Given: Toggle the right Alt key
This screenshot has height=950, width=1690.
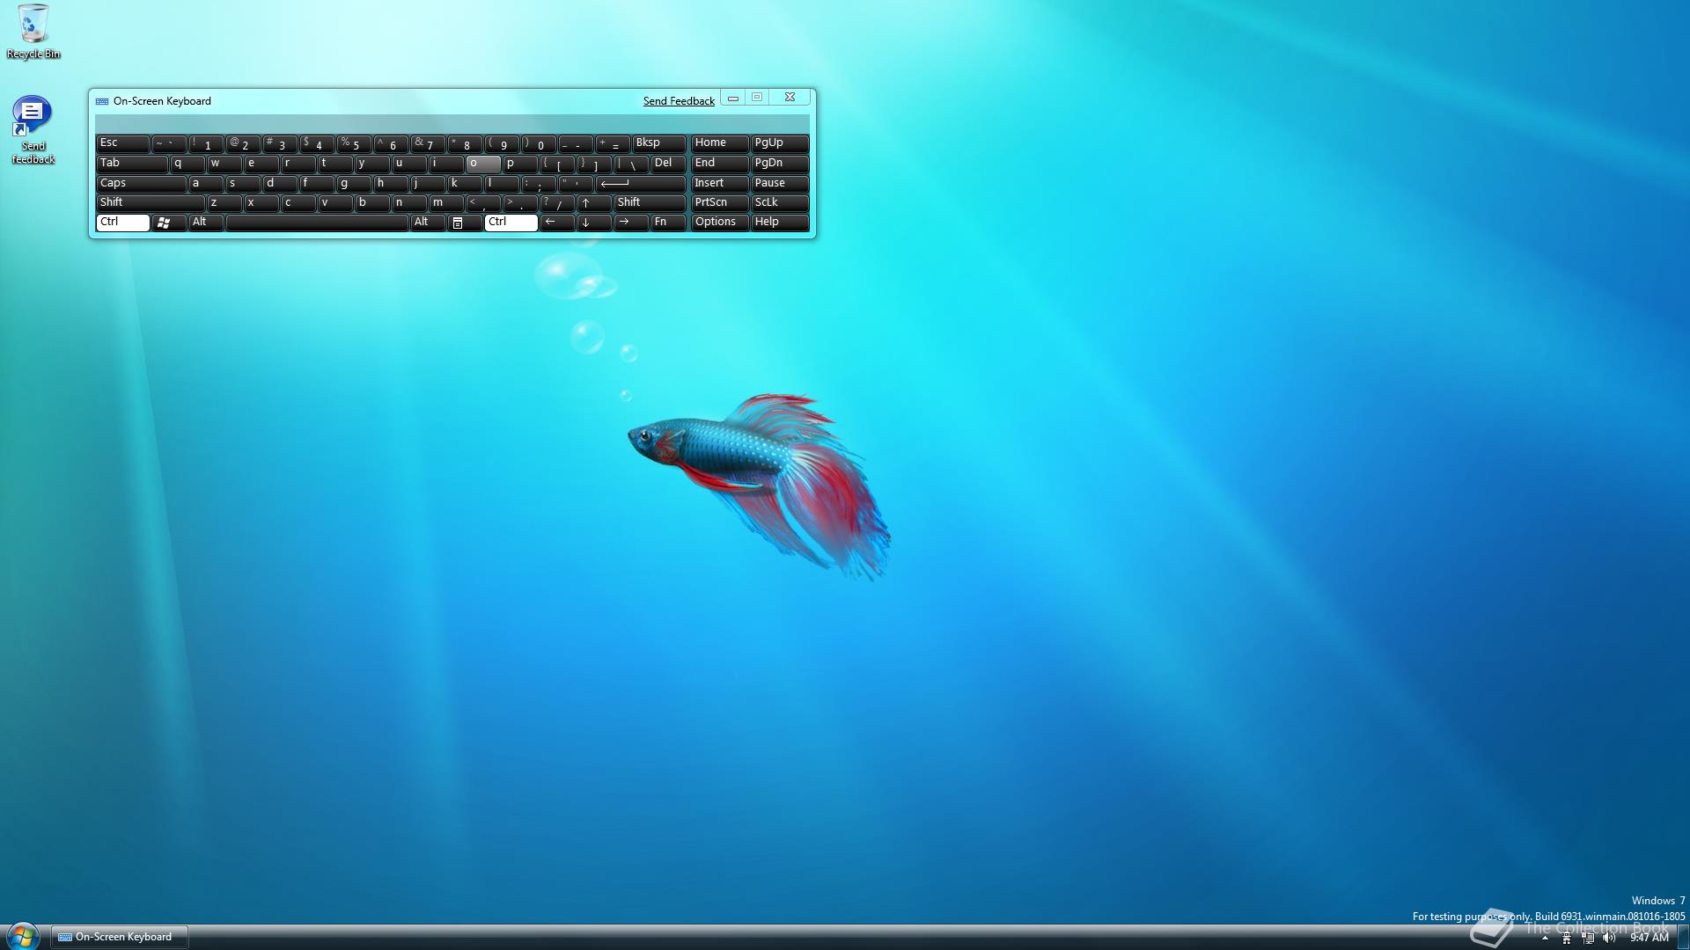Looking at the screenshot, I should tap(427, 223).
